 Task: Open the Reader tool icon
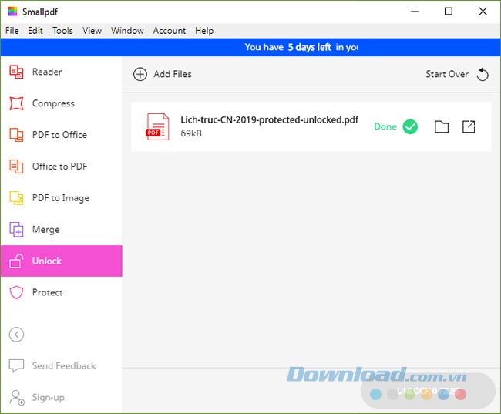pyautogui.click(x=16, y=72)
